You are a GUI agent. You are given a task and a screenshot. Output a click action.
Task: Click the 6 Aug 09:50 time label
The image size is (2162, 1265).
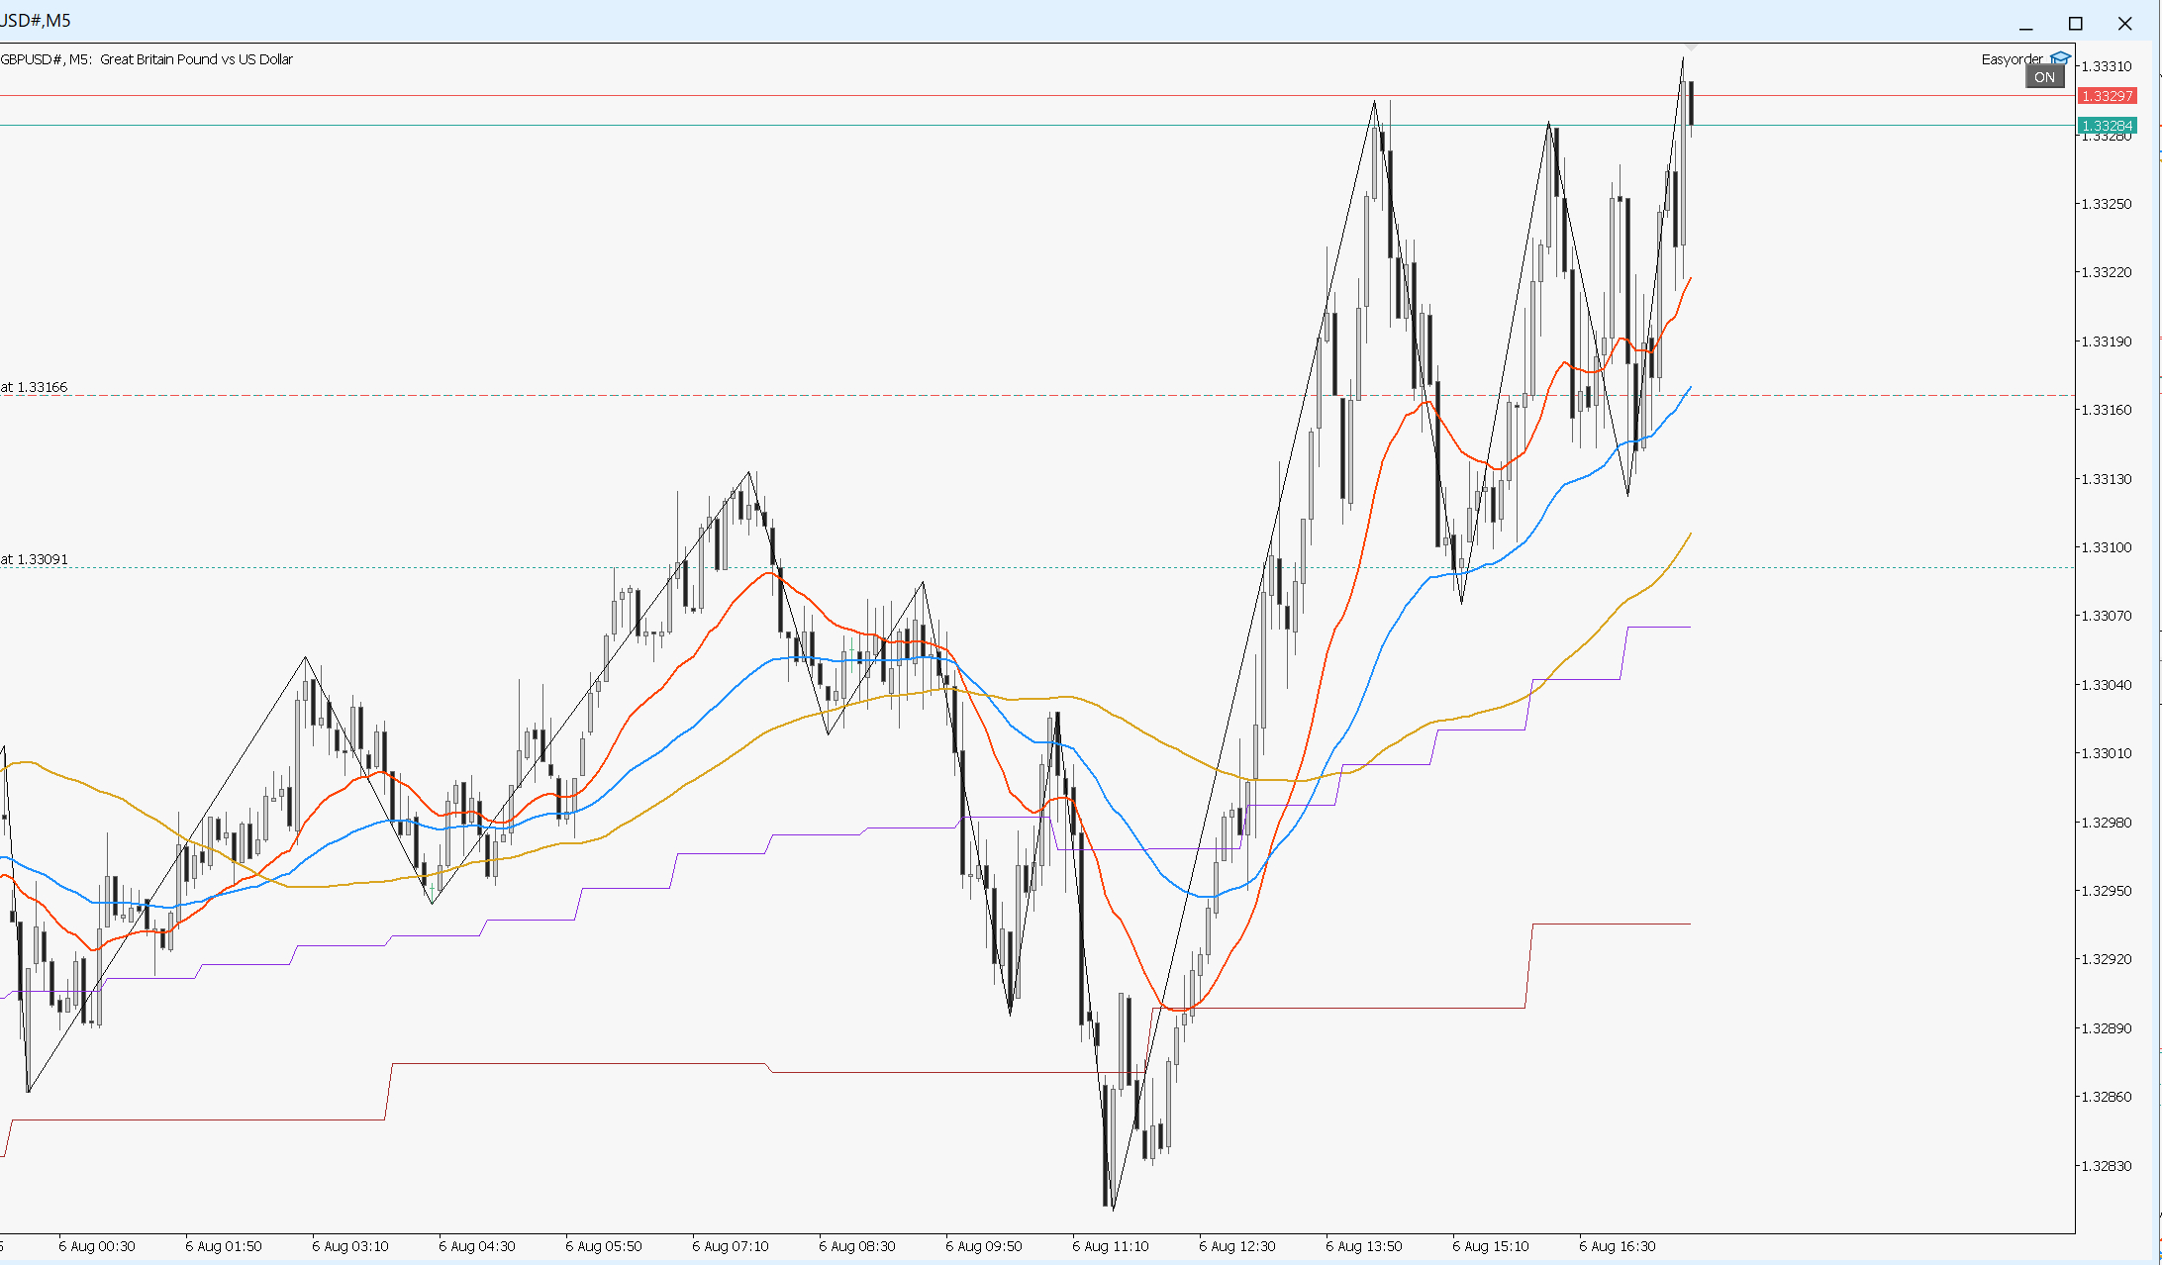click(984, 1246)
